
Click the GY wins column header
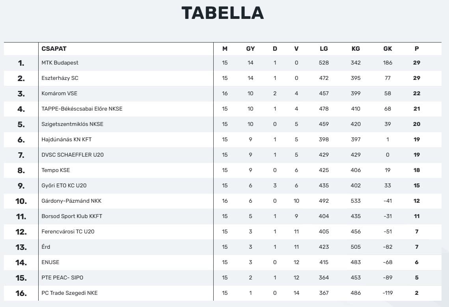tap(250, 49)
